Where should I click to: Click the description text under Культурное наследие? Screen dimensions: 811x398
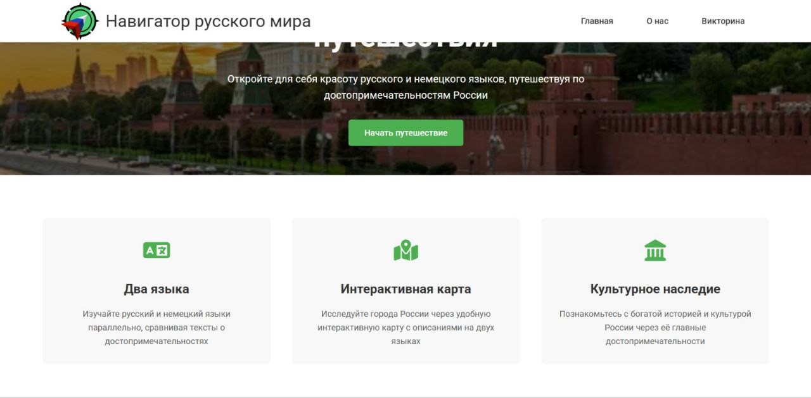click(x=655, y=327)
